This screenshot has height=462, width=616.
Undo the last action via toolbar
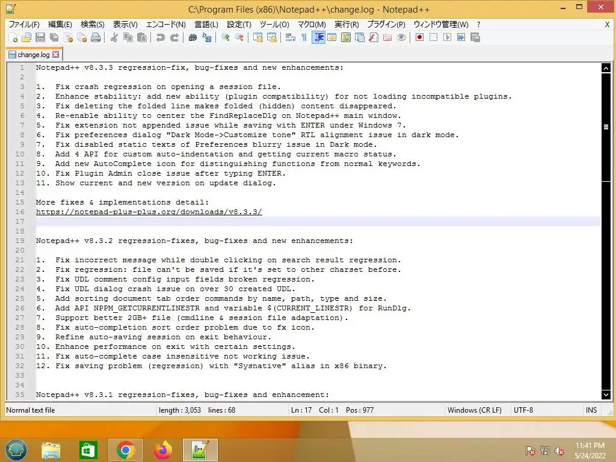coord(160,37)
